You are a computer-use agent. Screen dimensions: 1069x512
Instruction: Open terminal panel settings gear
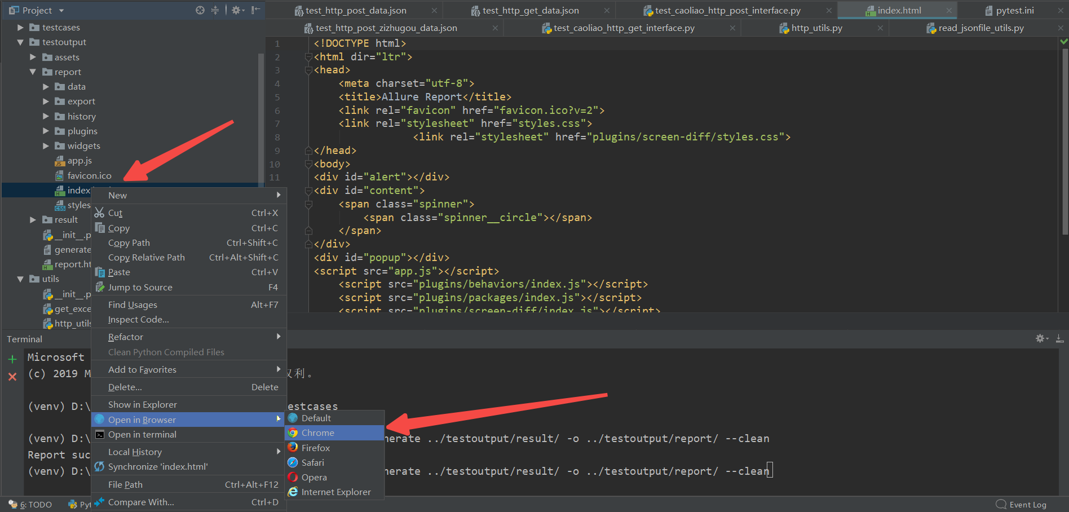(1041, 338)
